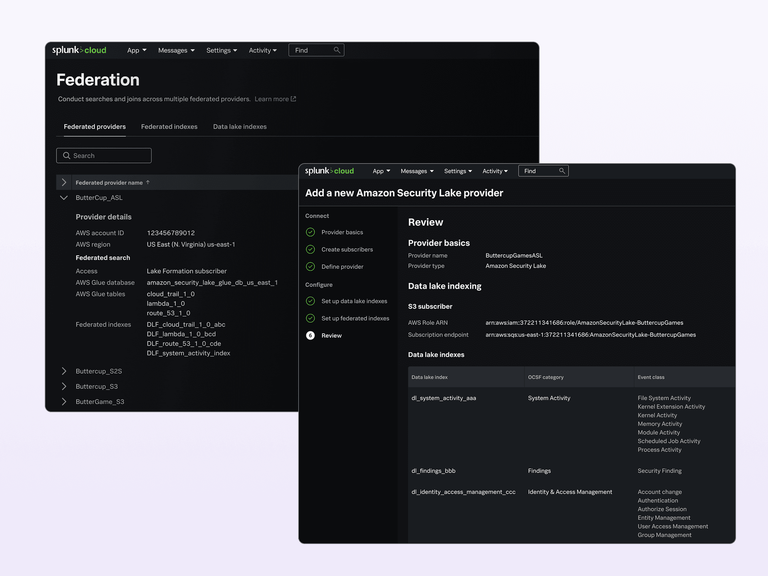Expand the ButterGame_S3 provider row
Viewport: 768px width, 576px height.
click(64, 402)
